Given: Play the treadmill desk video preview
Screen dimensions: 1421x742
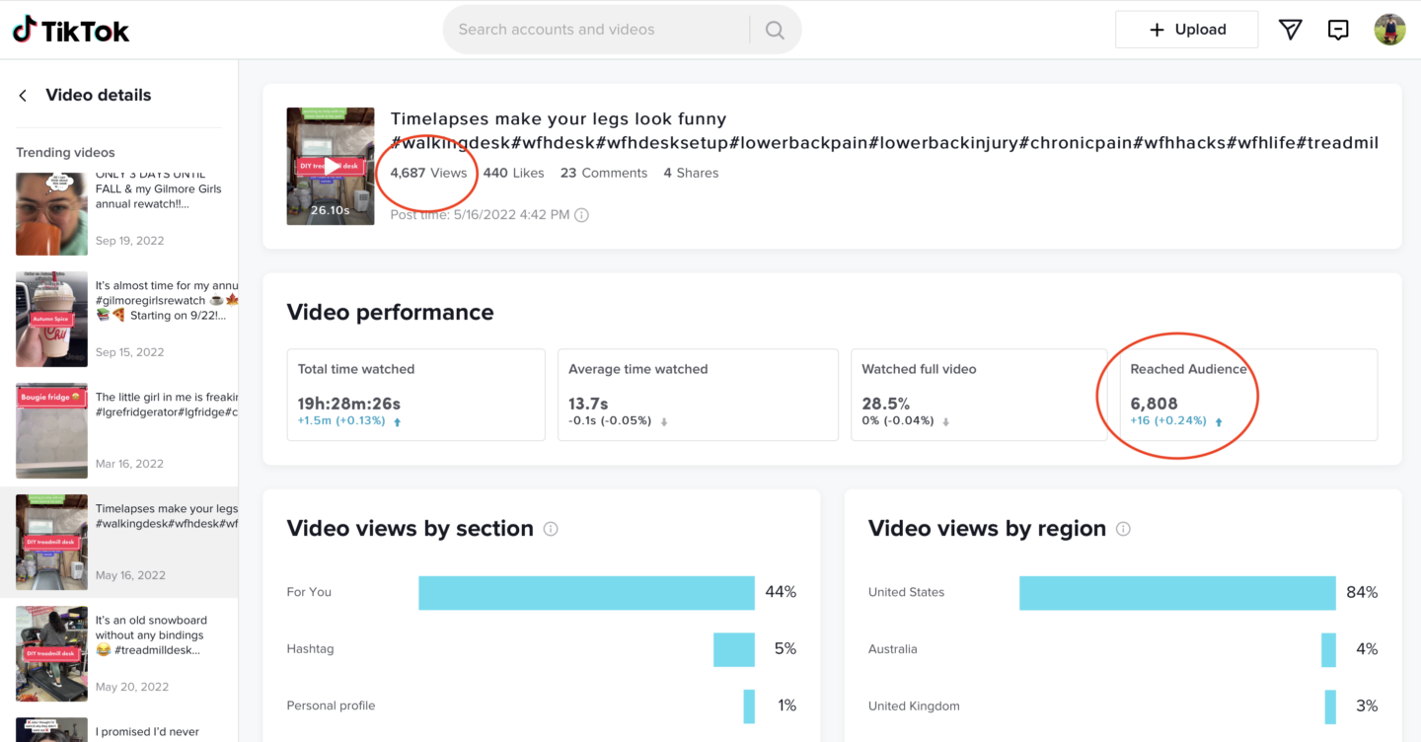Looking at the screenshot, I should pyautogui.click(x=331, y=166).
